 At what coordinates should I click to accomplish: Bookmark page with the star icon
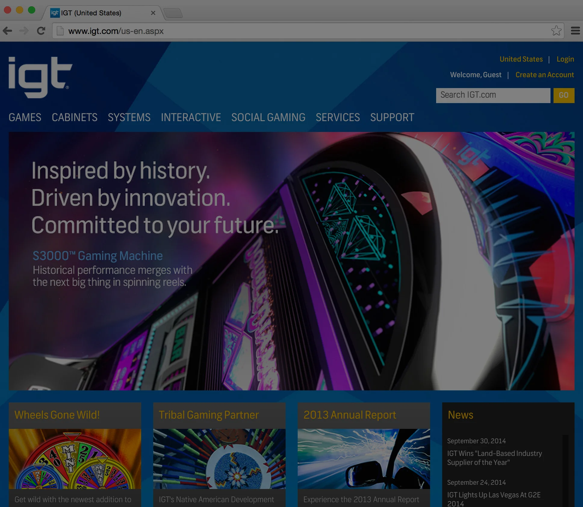tap(556, 31)
